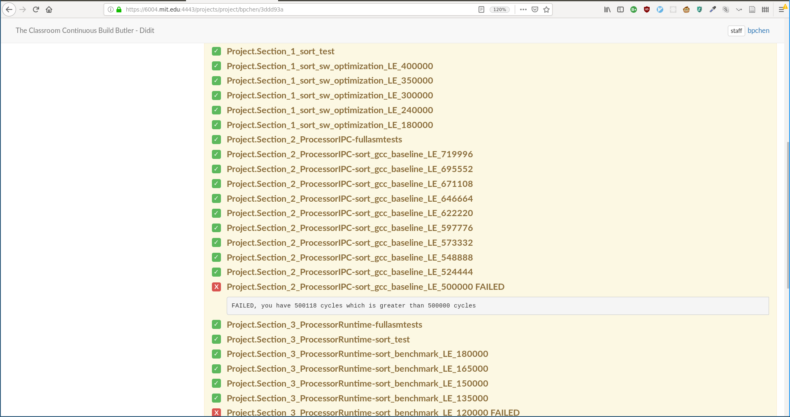Toggle reader view in address bar
The width and height of the screenshot is (790, 417).
[481, 9]
